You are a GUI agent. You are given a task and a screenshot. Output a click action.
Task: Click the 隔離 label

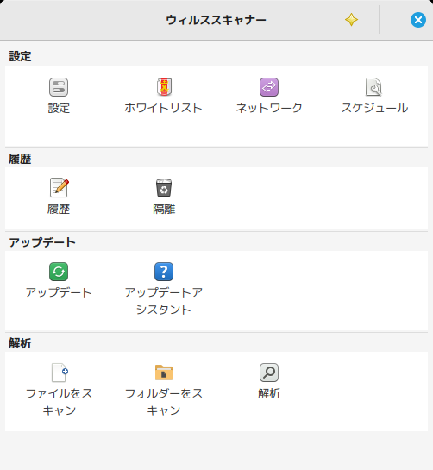click(164, 209)
